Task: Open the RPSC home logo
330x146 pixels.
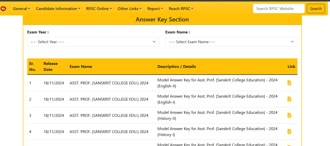Action: (4, 8)
